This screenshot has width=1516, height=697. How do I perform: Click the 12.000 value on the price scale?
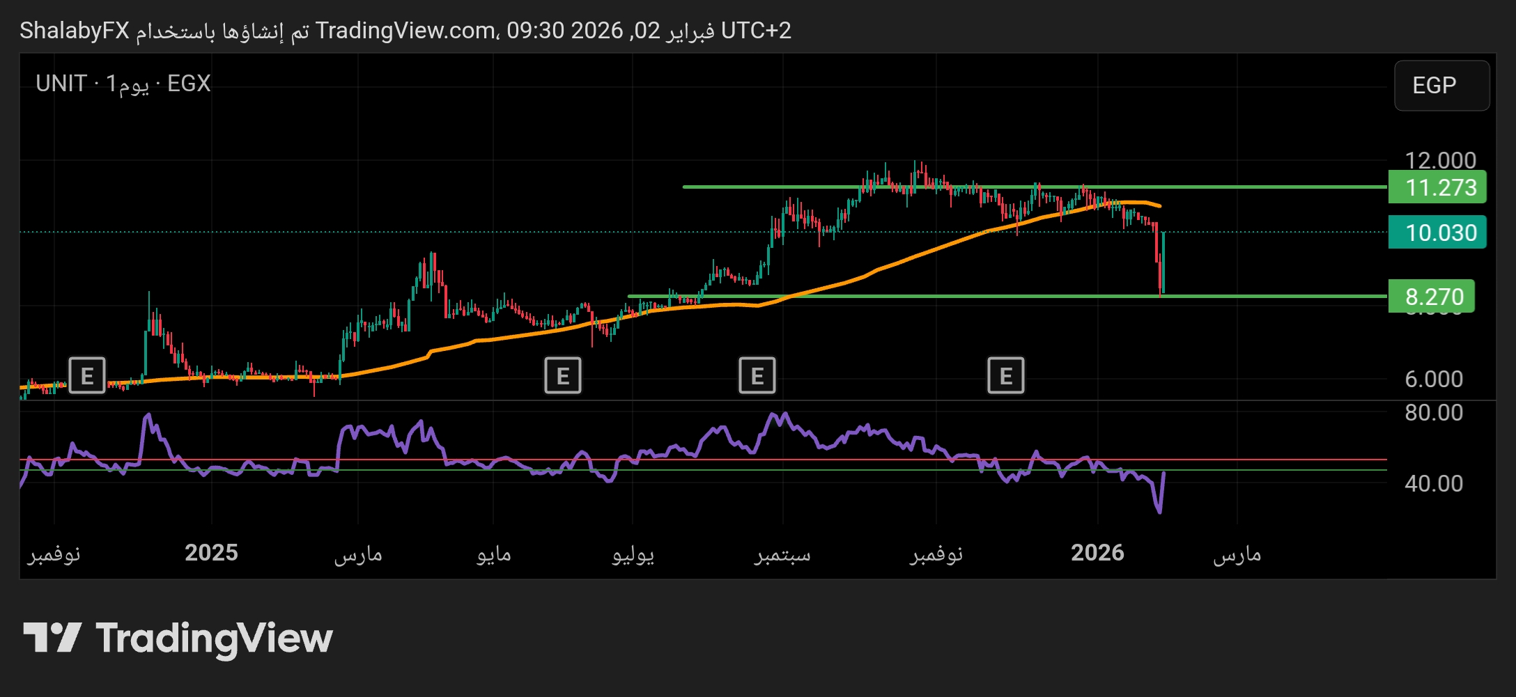[x=1440, y=160]
